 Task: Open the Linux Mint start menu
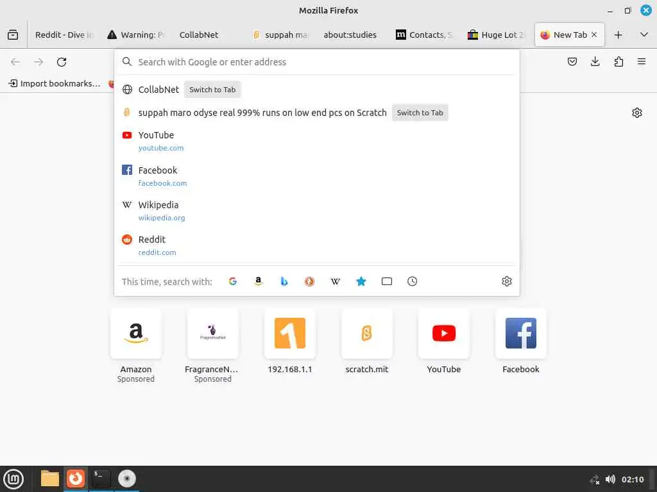[x=13, y=479]
